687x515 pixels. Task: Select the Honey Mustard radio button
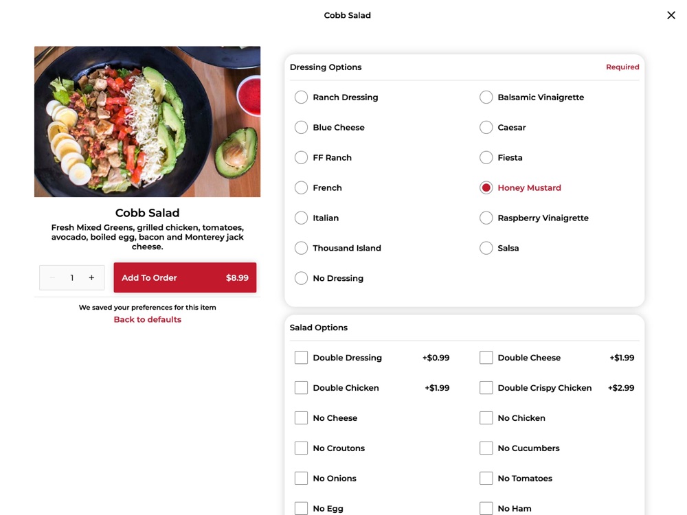pos(486,188)
